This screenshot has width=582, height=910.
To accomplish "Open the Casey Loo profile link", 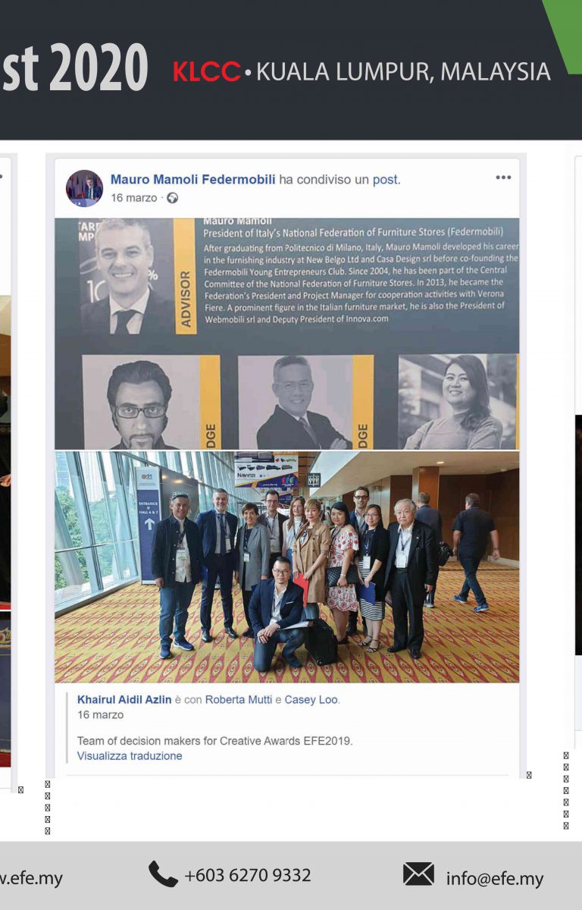I will tap(311, 699).
